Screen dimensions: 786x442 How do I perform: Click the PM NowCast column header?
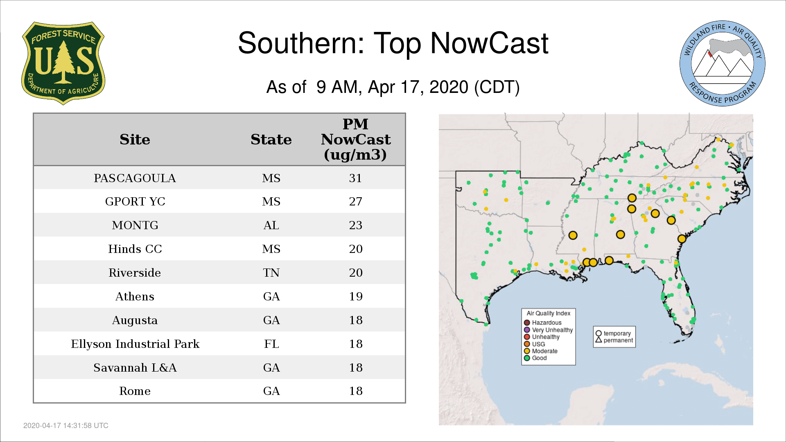[x=355, y=140]
